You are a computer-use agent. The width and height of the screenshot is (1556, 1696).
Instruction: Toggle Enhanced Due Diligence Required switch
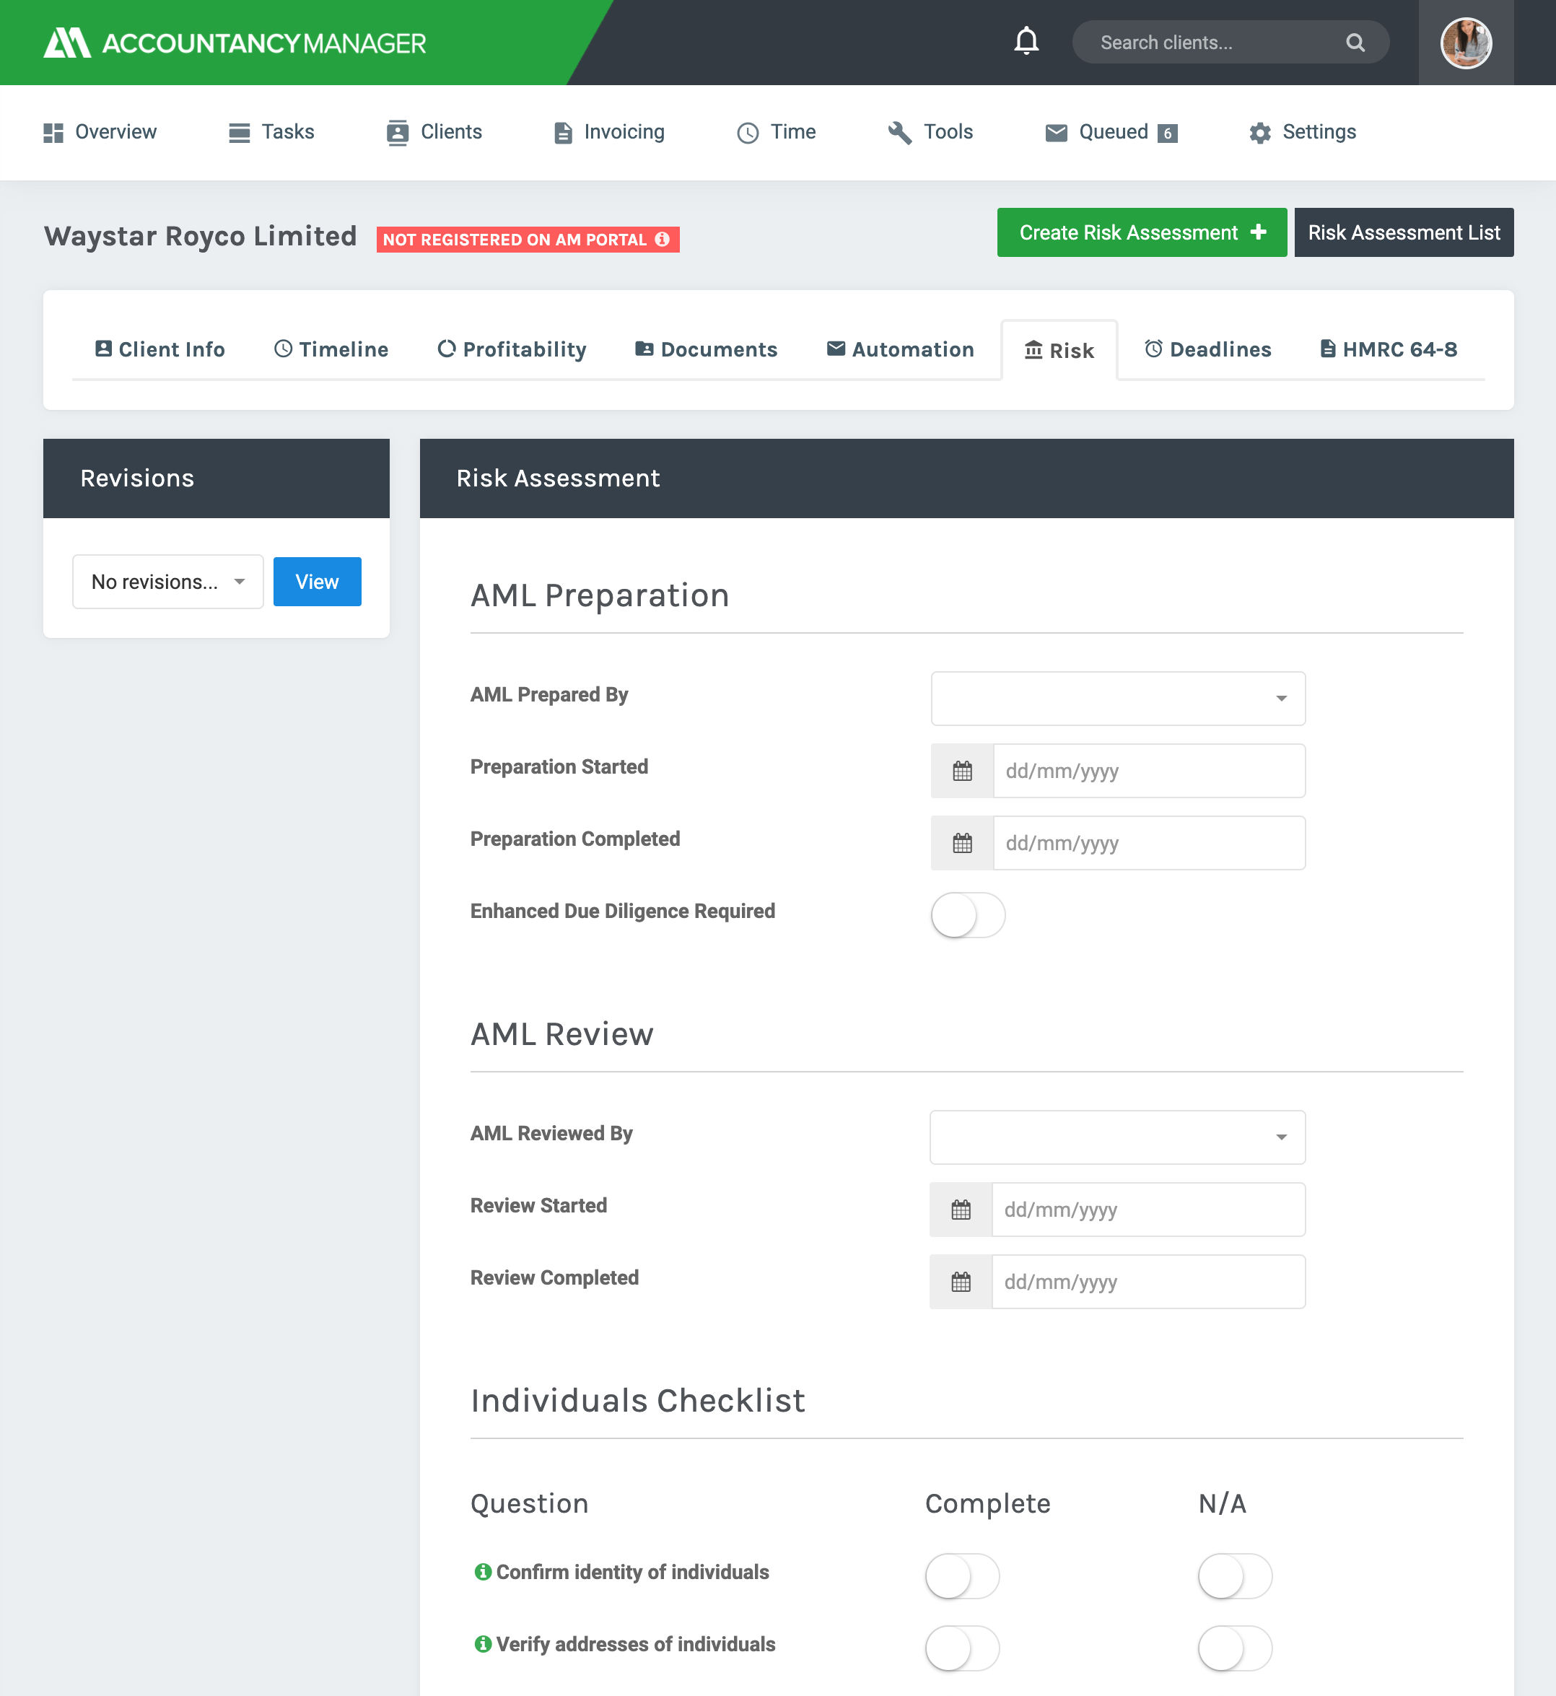pyautogui.click(x=966, y=914)
